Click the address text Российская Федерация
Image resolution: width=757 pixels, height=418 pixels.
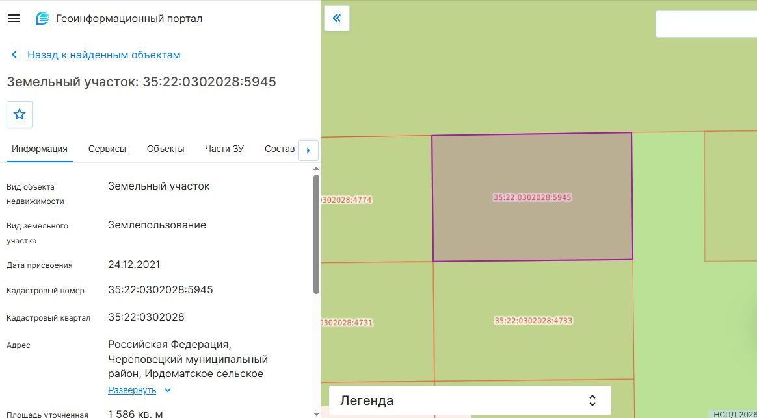(168, 345)
